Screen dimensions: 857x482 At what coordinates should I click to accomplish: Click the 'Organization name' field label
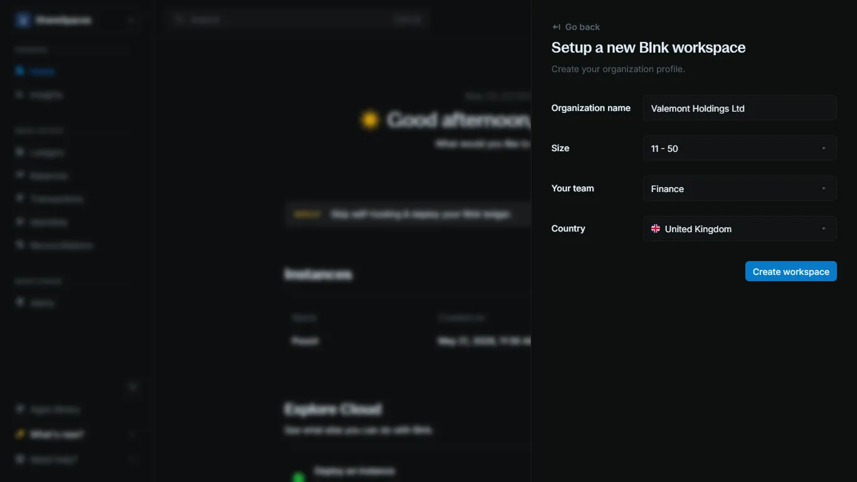coord(591,108)
